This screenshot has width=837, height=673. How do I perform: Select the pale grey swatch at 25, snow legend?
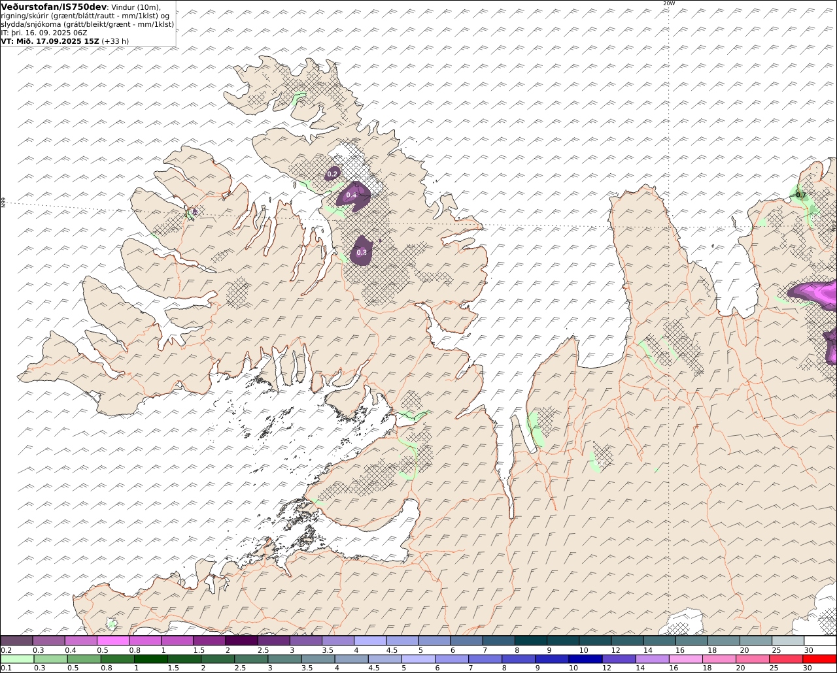coord(788,640)
